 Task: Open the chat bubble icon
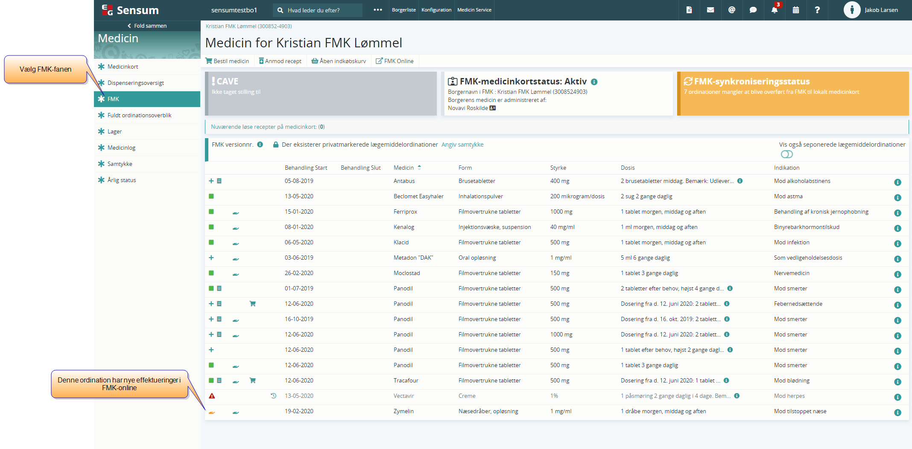pos(753,10)
